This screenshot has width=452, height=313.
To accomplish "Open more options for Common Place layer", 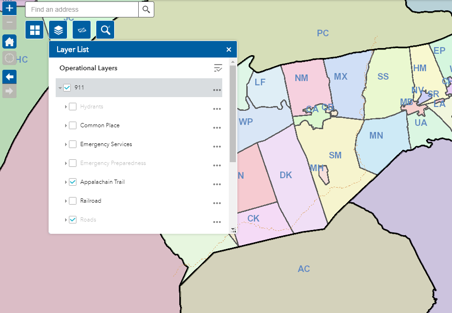I will pos(217,128).
